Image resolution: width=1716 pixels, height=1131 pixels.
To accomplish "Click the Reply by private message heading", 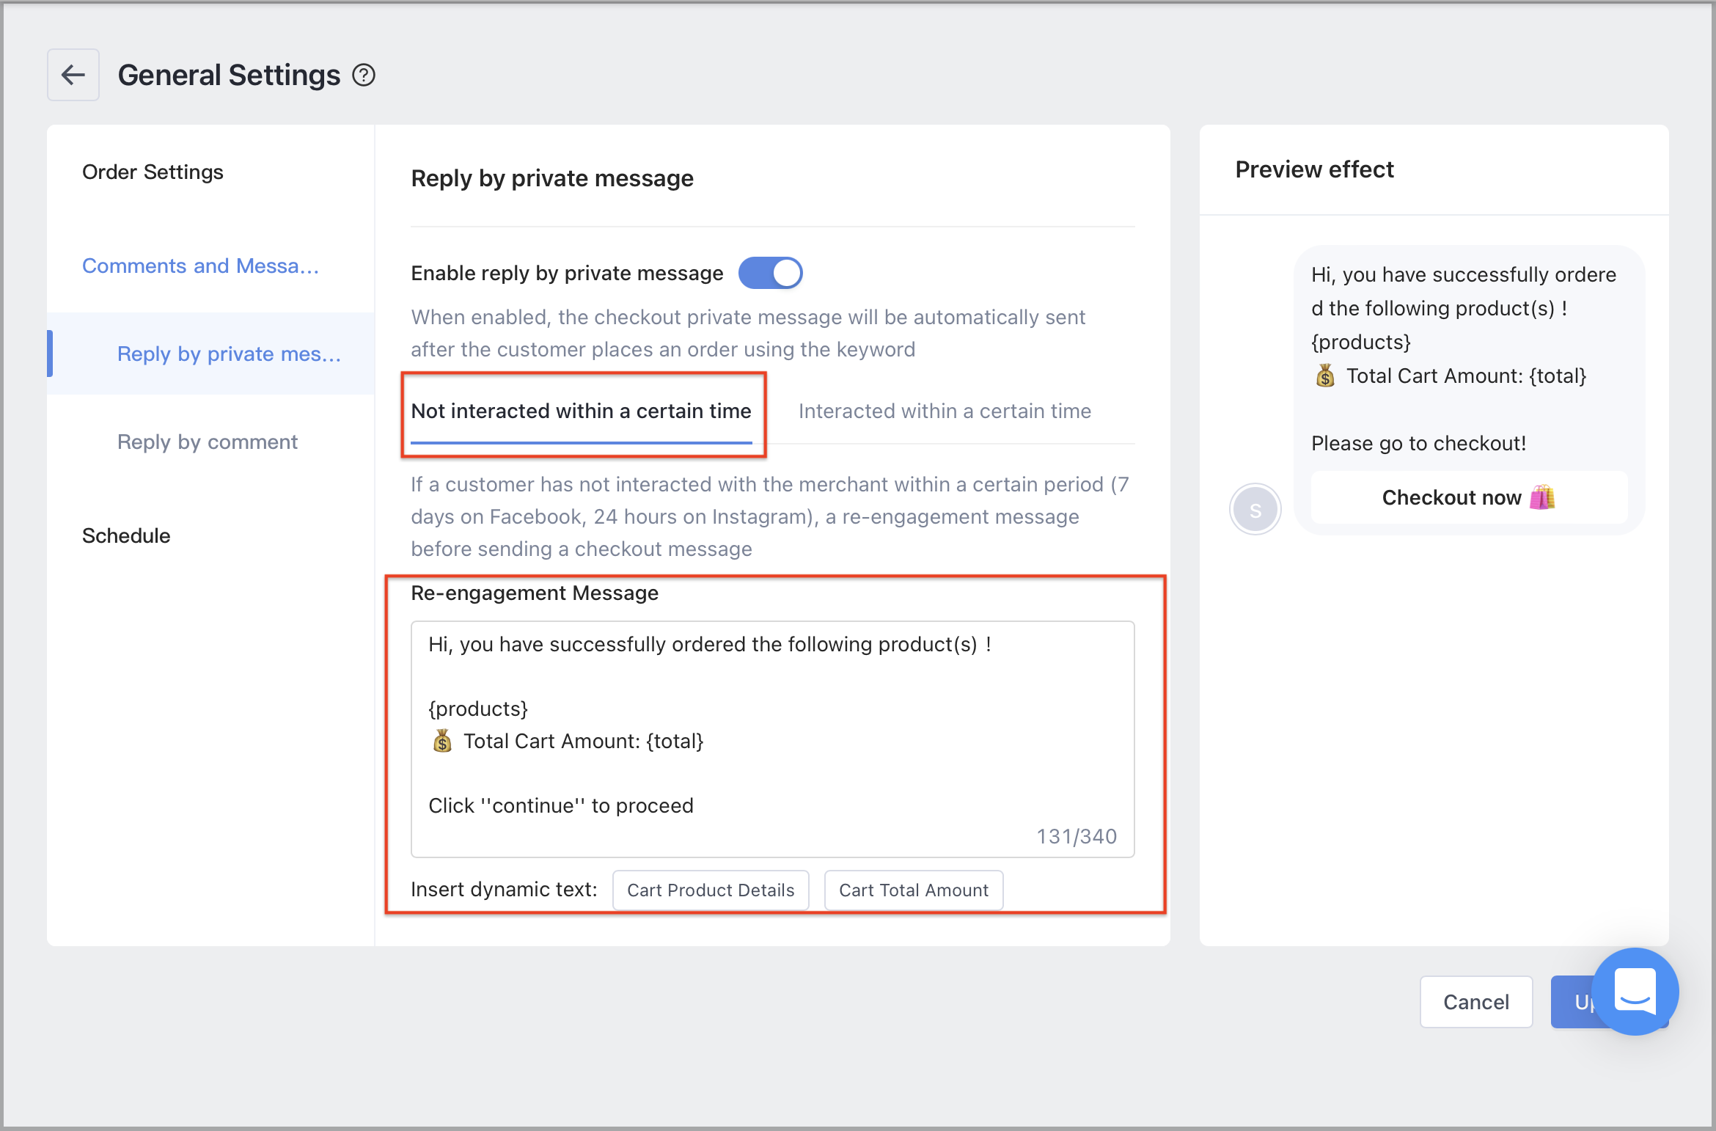I will pos(552,178).
